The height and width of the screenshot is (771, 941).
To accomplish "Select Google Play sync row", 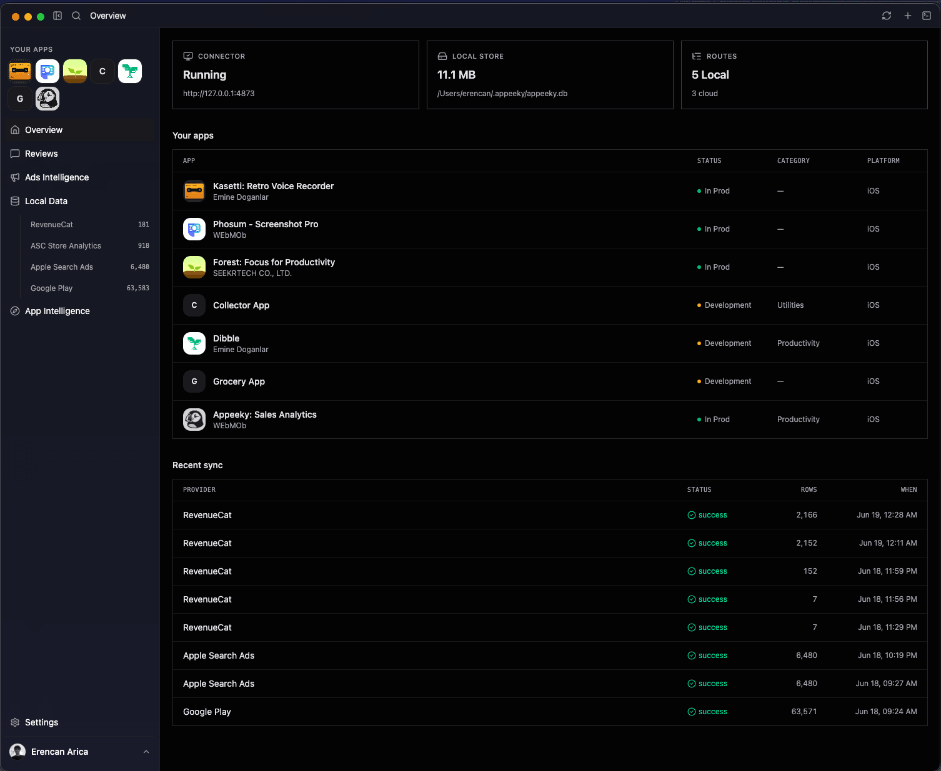I will click(x=550, y=712).
